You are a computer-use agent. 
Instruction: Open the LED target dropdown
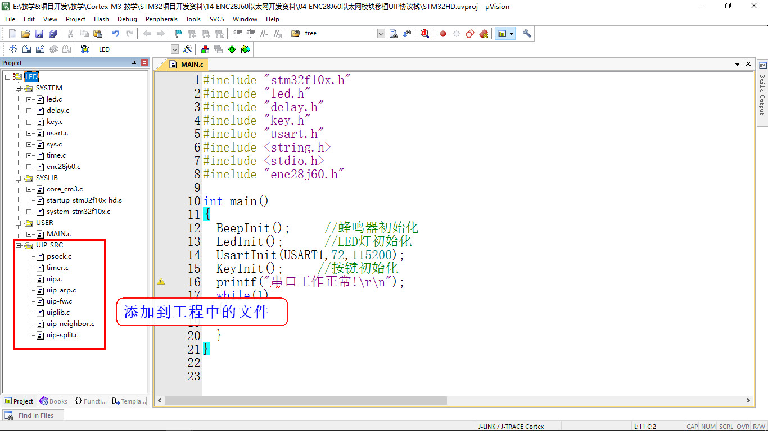pyautogui.click(x=174, y=49)
